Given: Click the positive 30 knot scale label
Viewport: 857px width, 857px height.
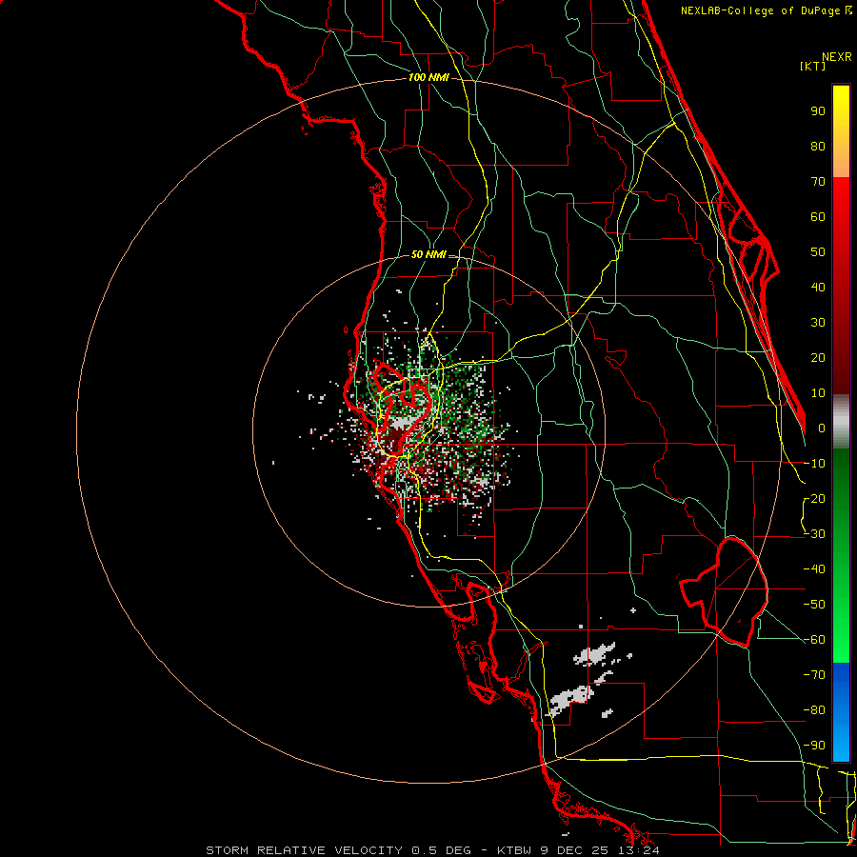Looking at the screenshot, I should (x=818, y=323).
